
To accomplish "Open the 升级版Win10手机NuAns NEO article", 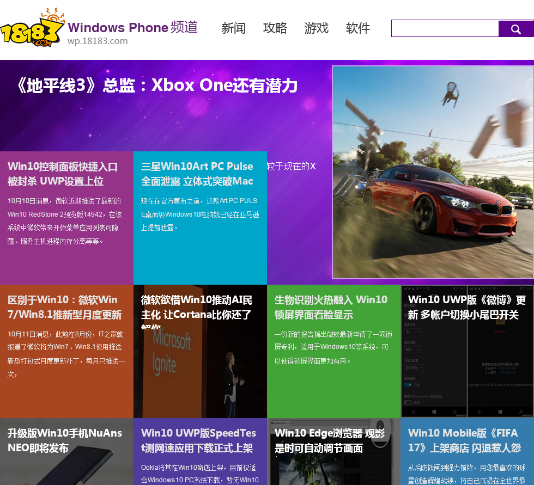I will click(x=65, y=440).
